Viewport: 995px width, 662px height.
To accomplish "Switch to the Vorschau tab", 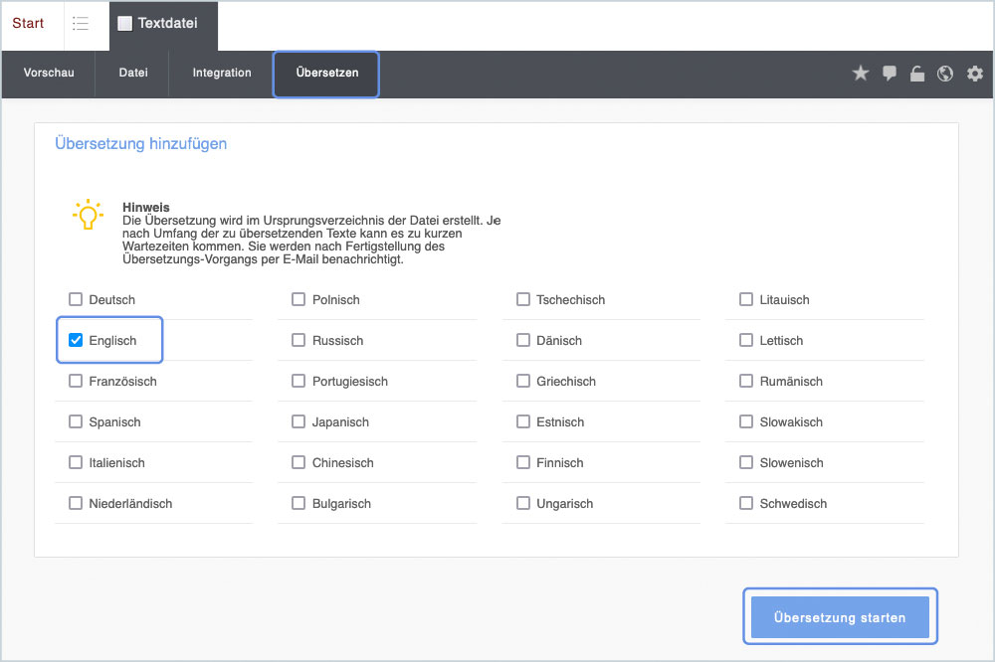I will (x=49, y=74).
